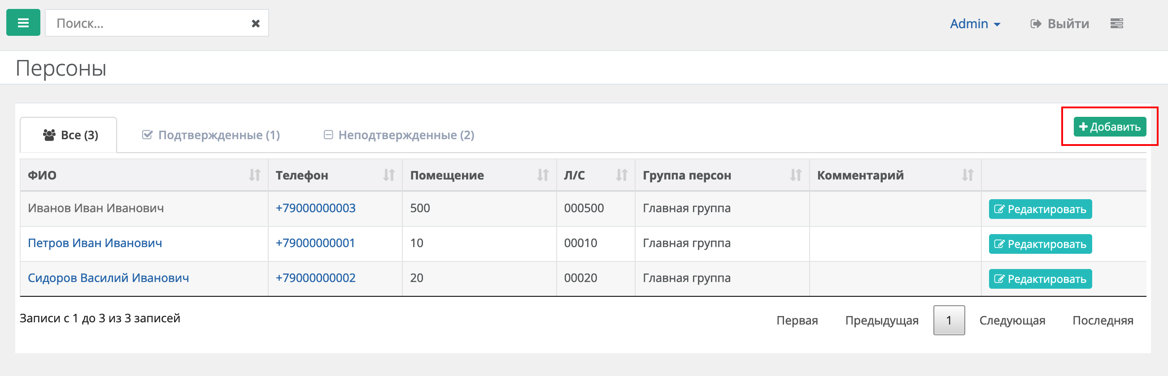Clear the search field with the X
This screenshot has width=1168, height=376.
click(x=256, y=24)
